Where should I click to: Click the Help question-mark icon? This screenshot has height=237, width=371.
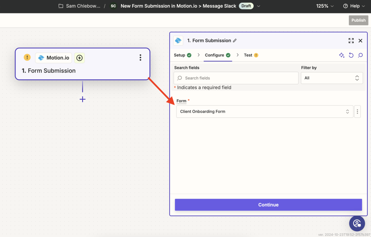[345, 6]
